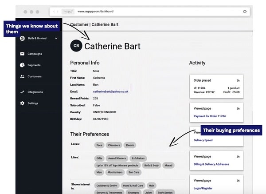Click the Login/Register page link
The image size is (266, 194).
204,188
